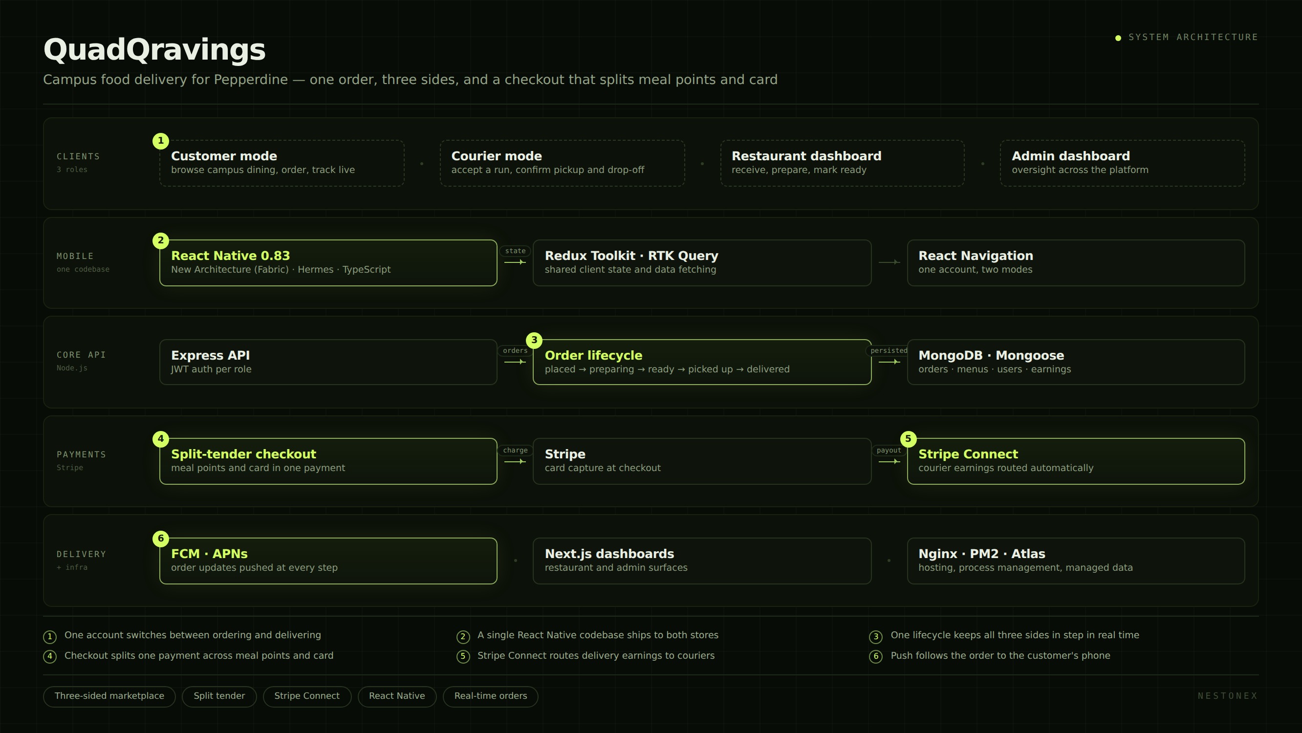The image size is (1302, 733).
Task: Click 'Push follows the order' legend note
Action: [x=1000, y=656]
